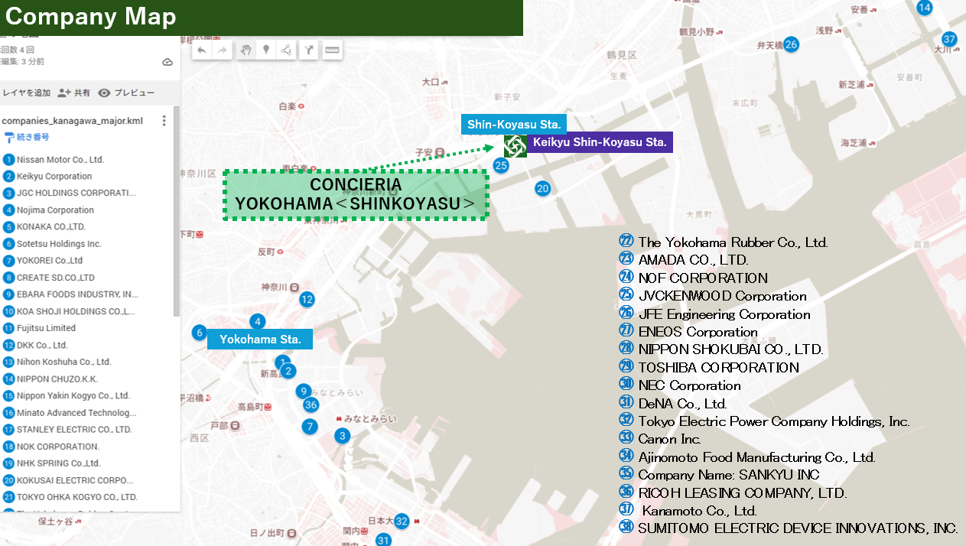Screen dimensions: 966x546
Task: Click レイヤを追加 to add layer
Action: tap(25, 93)
